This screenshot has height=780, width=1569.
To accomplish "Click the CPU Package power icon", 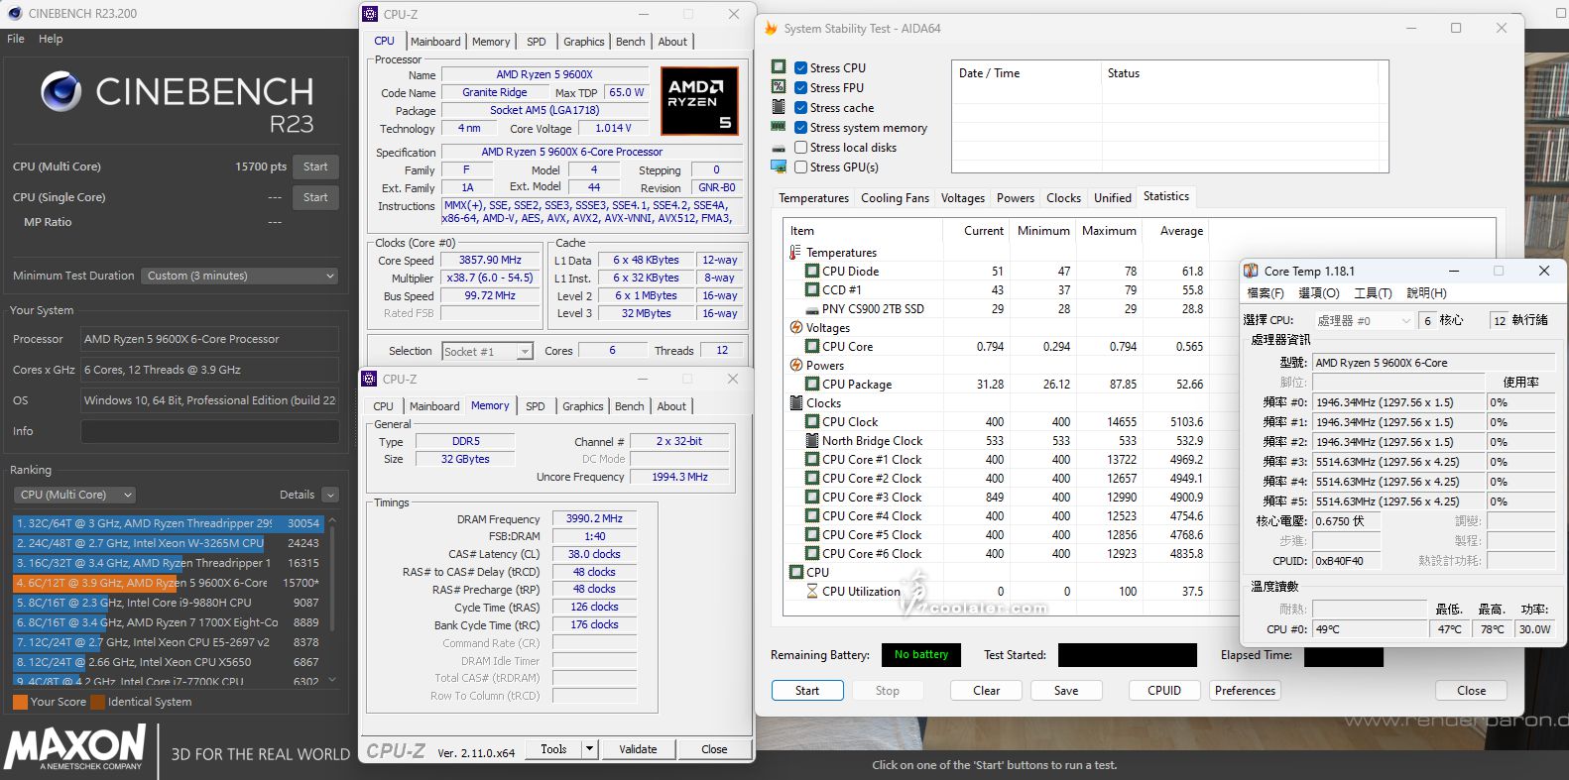I will (x=812, y=384).
